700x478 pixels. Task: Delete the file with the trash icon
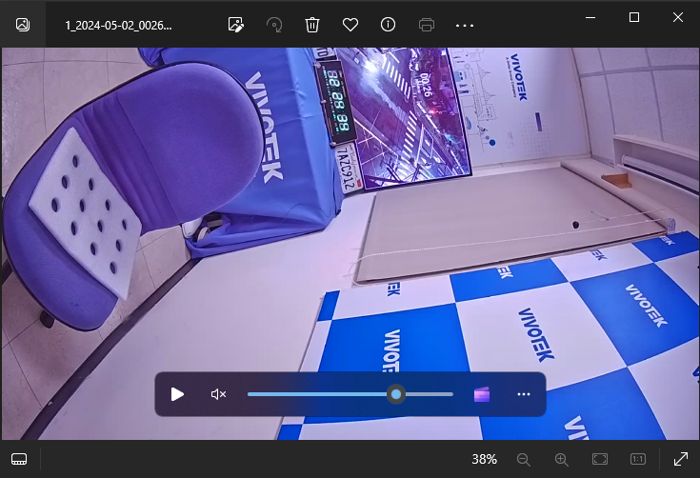312,25
